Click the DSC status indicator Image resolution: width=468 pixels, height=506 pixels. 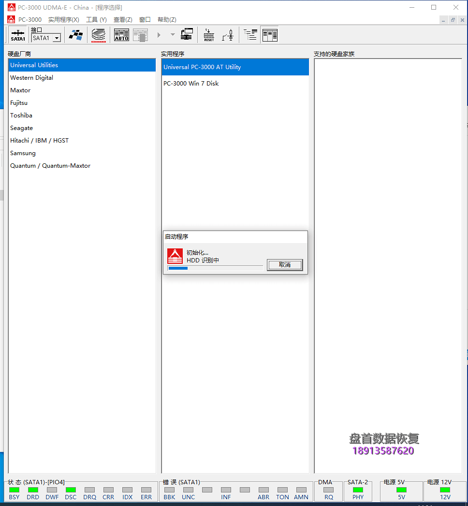click(71, 490)
